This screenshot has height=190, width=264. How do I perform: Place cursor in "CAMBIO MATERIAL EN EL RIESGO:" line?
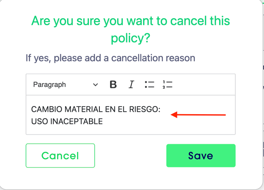pyautogui.click(x=96, y=110)
